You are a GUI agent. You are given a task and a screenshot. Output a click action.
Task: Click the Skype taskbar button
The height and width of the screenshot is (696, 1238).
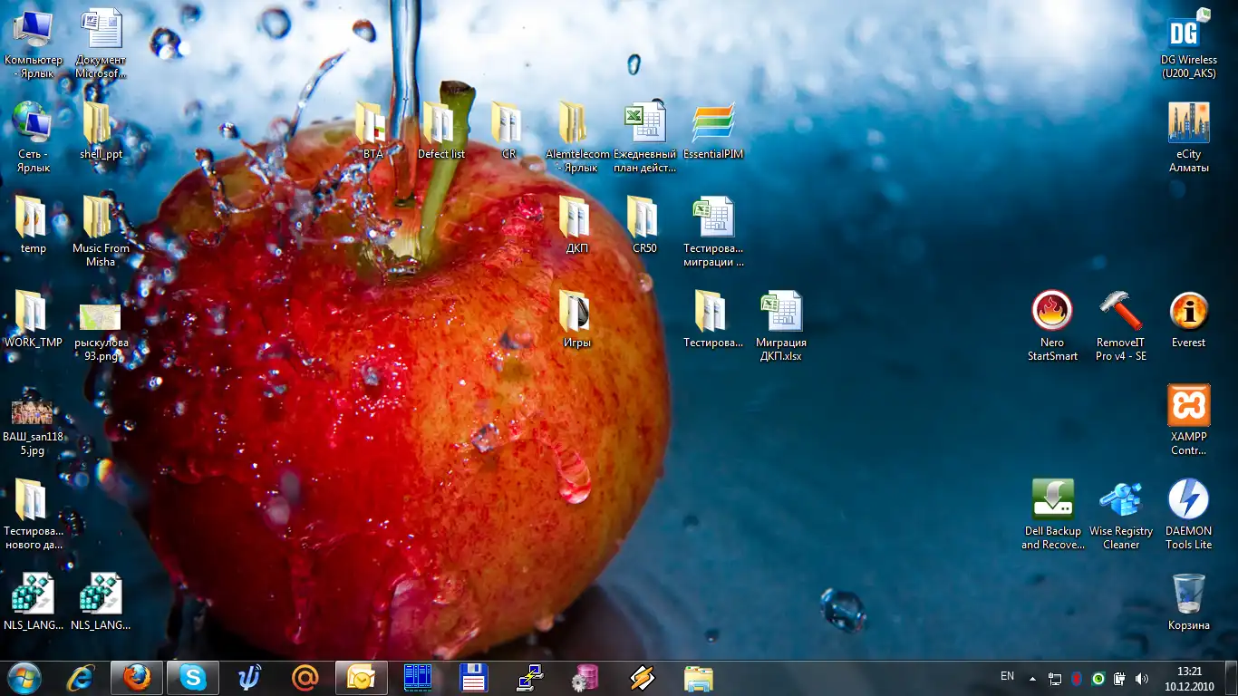tap(193, 678)
